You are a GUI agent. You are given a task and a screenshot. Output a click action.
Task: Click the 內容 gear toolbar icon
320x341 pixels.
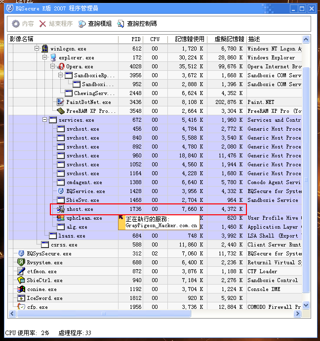(16, 24)
